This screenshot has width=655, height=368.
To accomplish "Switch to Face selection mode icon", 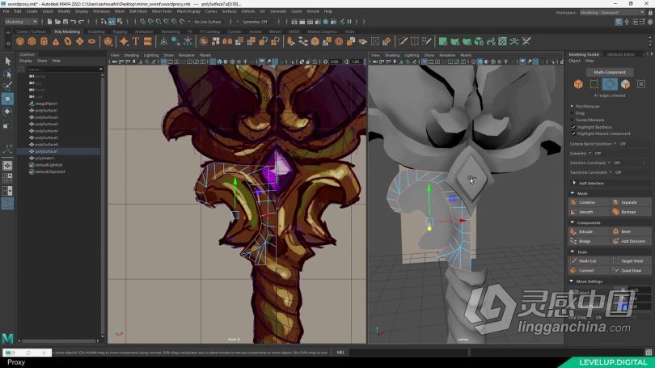I will point(625,84).
